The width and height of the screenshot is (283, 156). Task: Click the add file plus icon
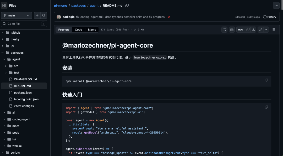[37, 15]
